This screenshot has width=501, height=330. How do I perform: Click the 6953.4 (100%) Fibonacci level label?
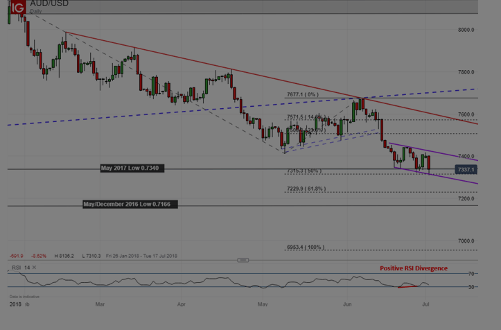[x=306, y=247]
